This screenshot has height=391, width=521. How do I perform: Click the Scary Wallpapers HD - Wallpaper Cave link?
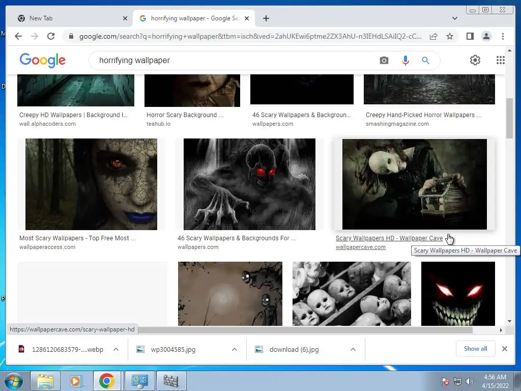[389, 238]
